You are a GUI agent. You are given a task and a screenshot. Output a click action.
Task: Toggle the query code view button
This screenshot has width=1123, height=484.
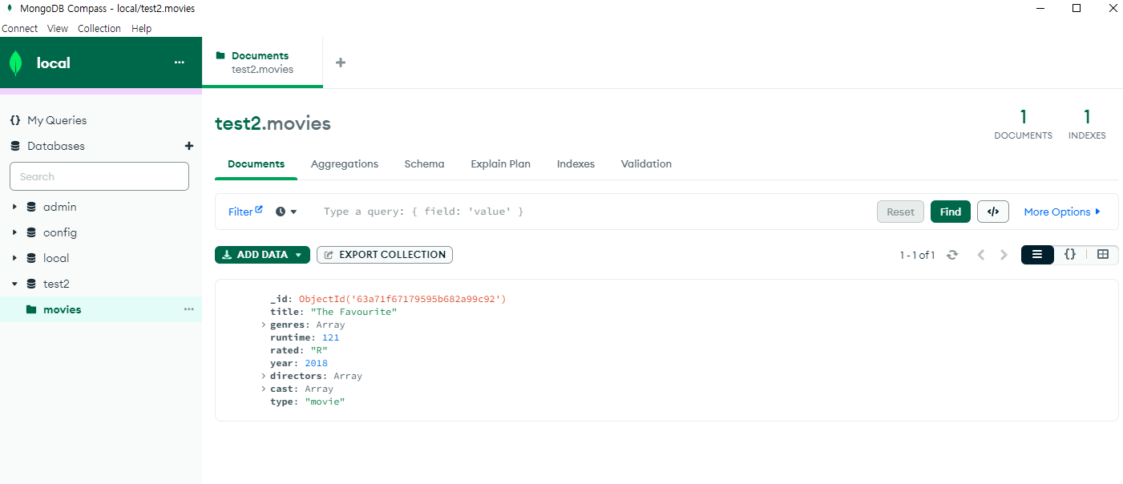[x=993, y=212]
